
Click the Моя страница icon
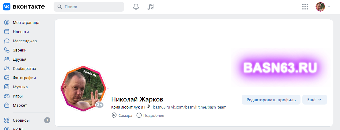(7, 22)
